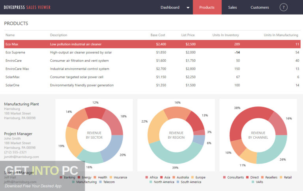303x191 pixels.
Task: Toggle the Retail legend swatch
Action: (281, 177)
